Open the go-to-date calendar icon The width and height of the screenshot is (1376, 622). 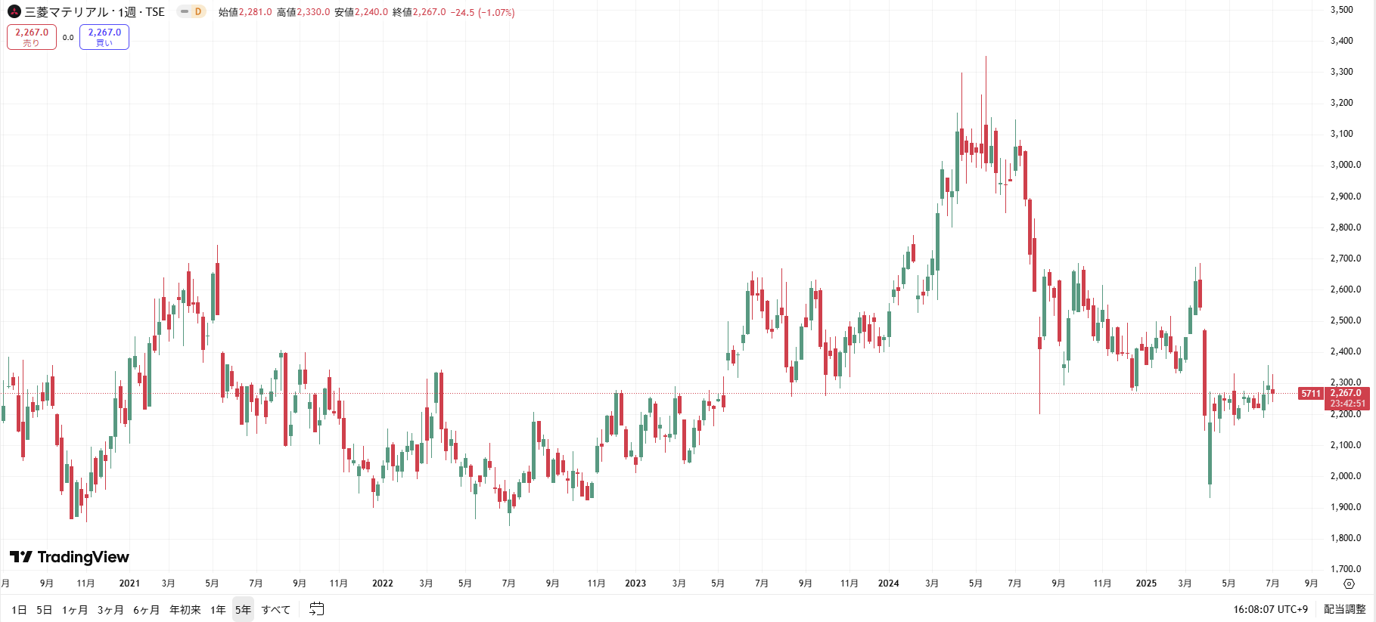[x=317, y=609]
